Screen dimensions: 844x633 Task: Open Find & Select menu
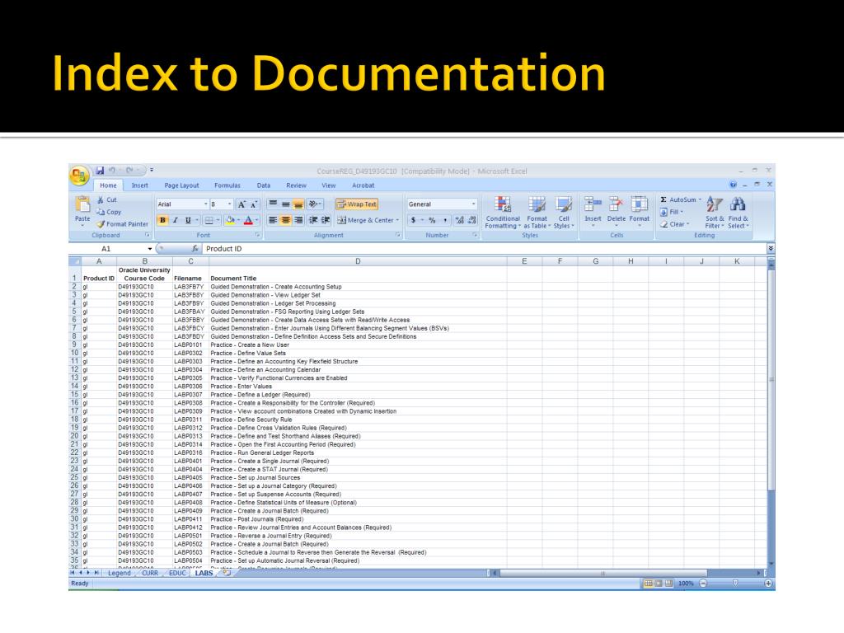pyautogui.click(x=738, y=212)
